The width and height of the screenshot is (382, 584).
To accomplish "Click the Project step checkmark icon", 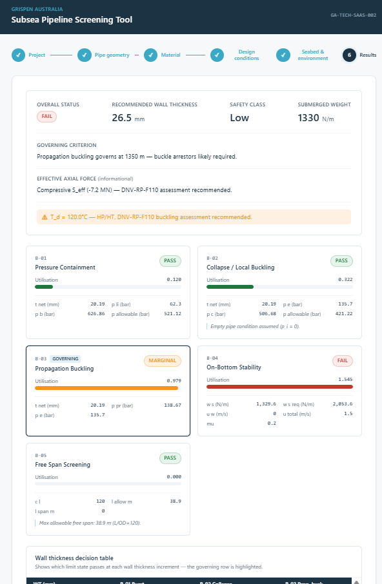I will [x=18, y=55].
